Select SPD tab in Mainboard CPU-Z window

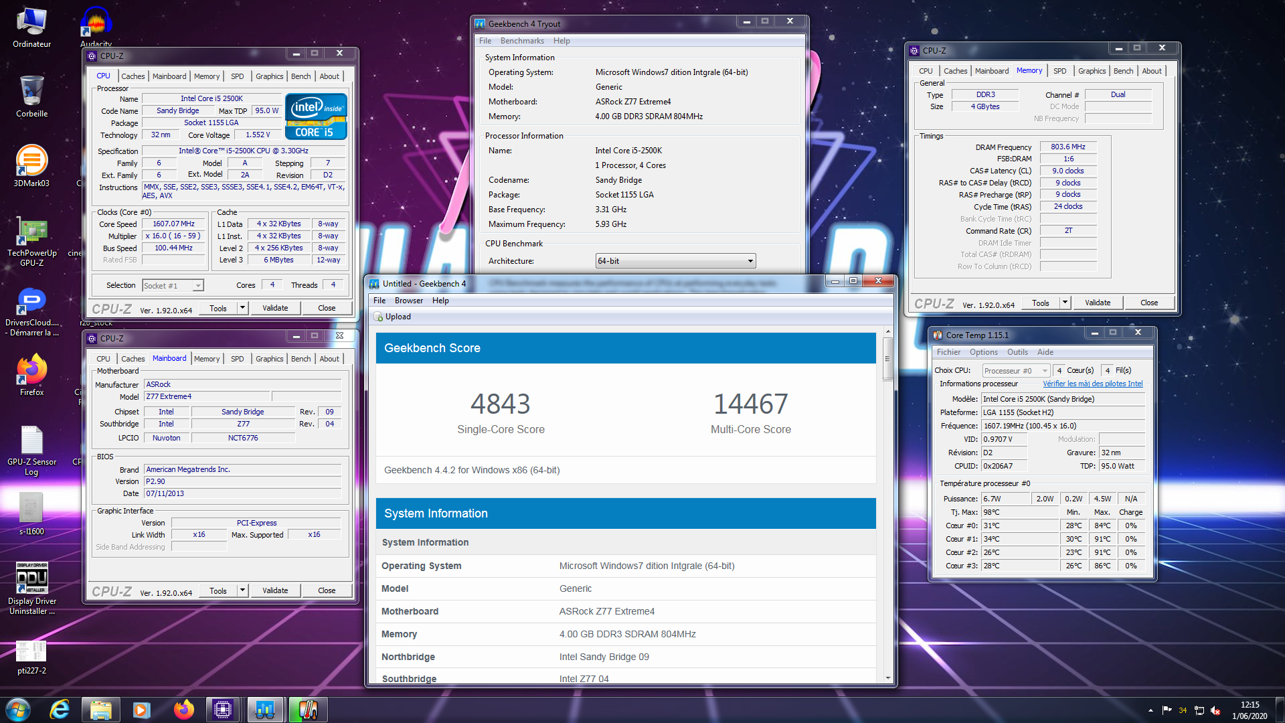click(238, 359)
